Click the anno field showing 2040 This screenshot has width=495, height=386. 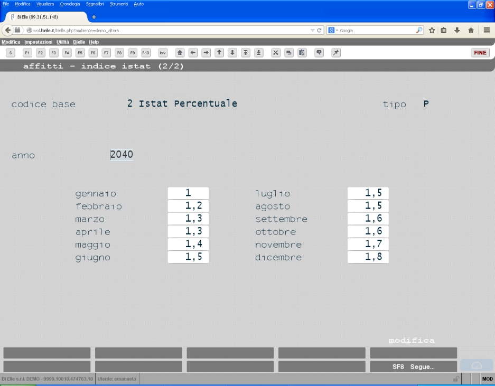click(122, 154)
